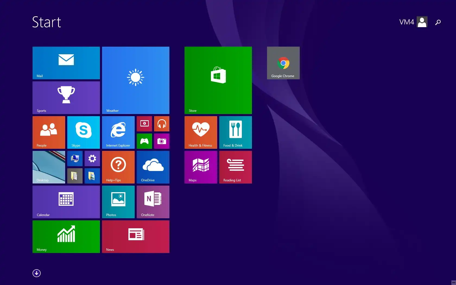Open the OneNote tile
The height and width of the screenshot is (285, 456).
pyautogui.click(x=153, y=202)
